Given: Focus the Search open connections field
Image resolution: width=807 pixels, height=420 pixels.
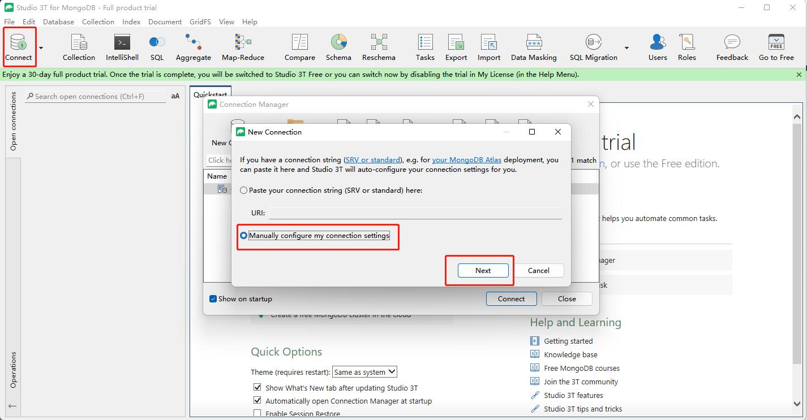Looking at the screenshot, I should point(96,96).
